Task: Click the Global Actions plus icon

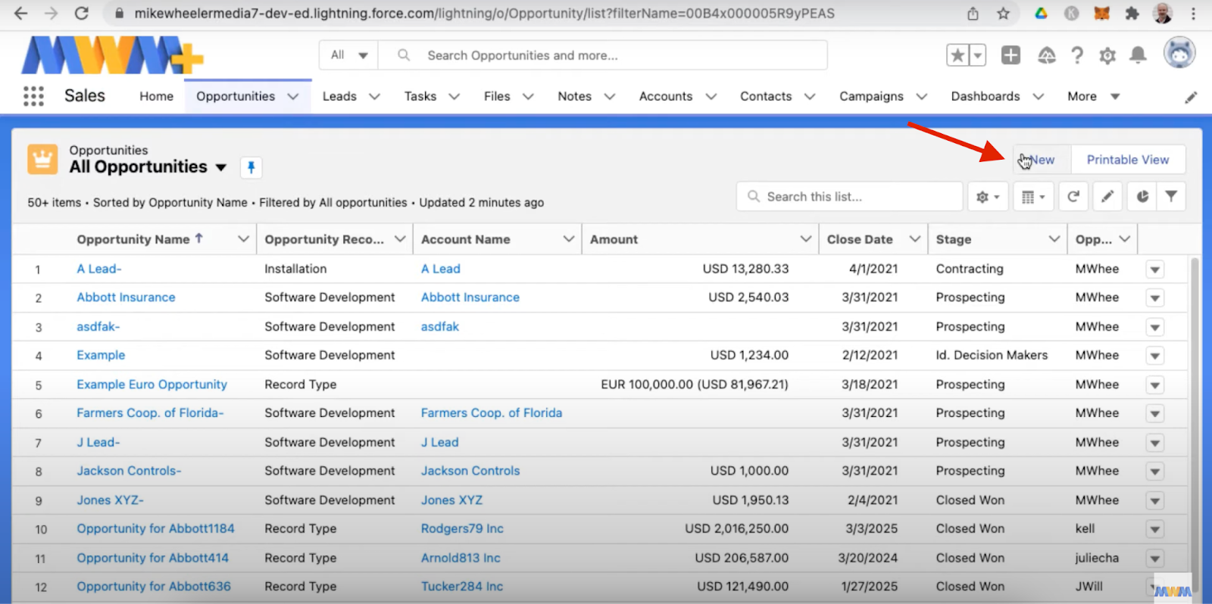Action: [x=1011, y=55]
